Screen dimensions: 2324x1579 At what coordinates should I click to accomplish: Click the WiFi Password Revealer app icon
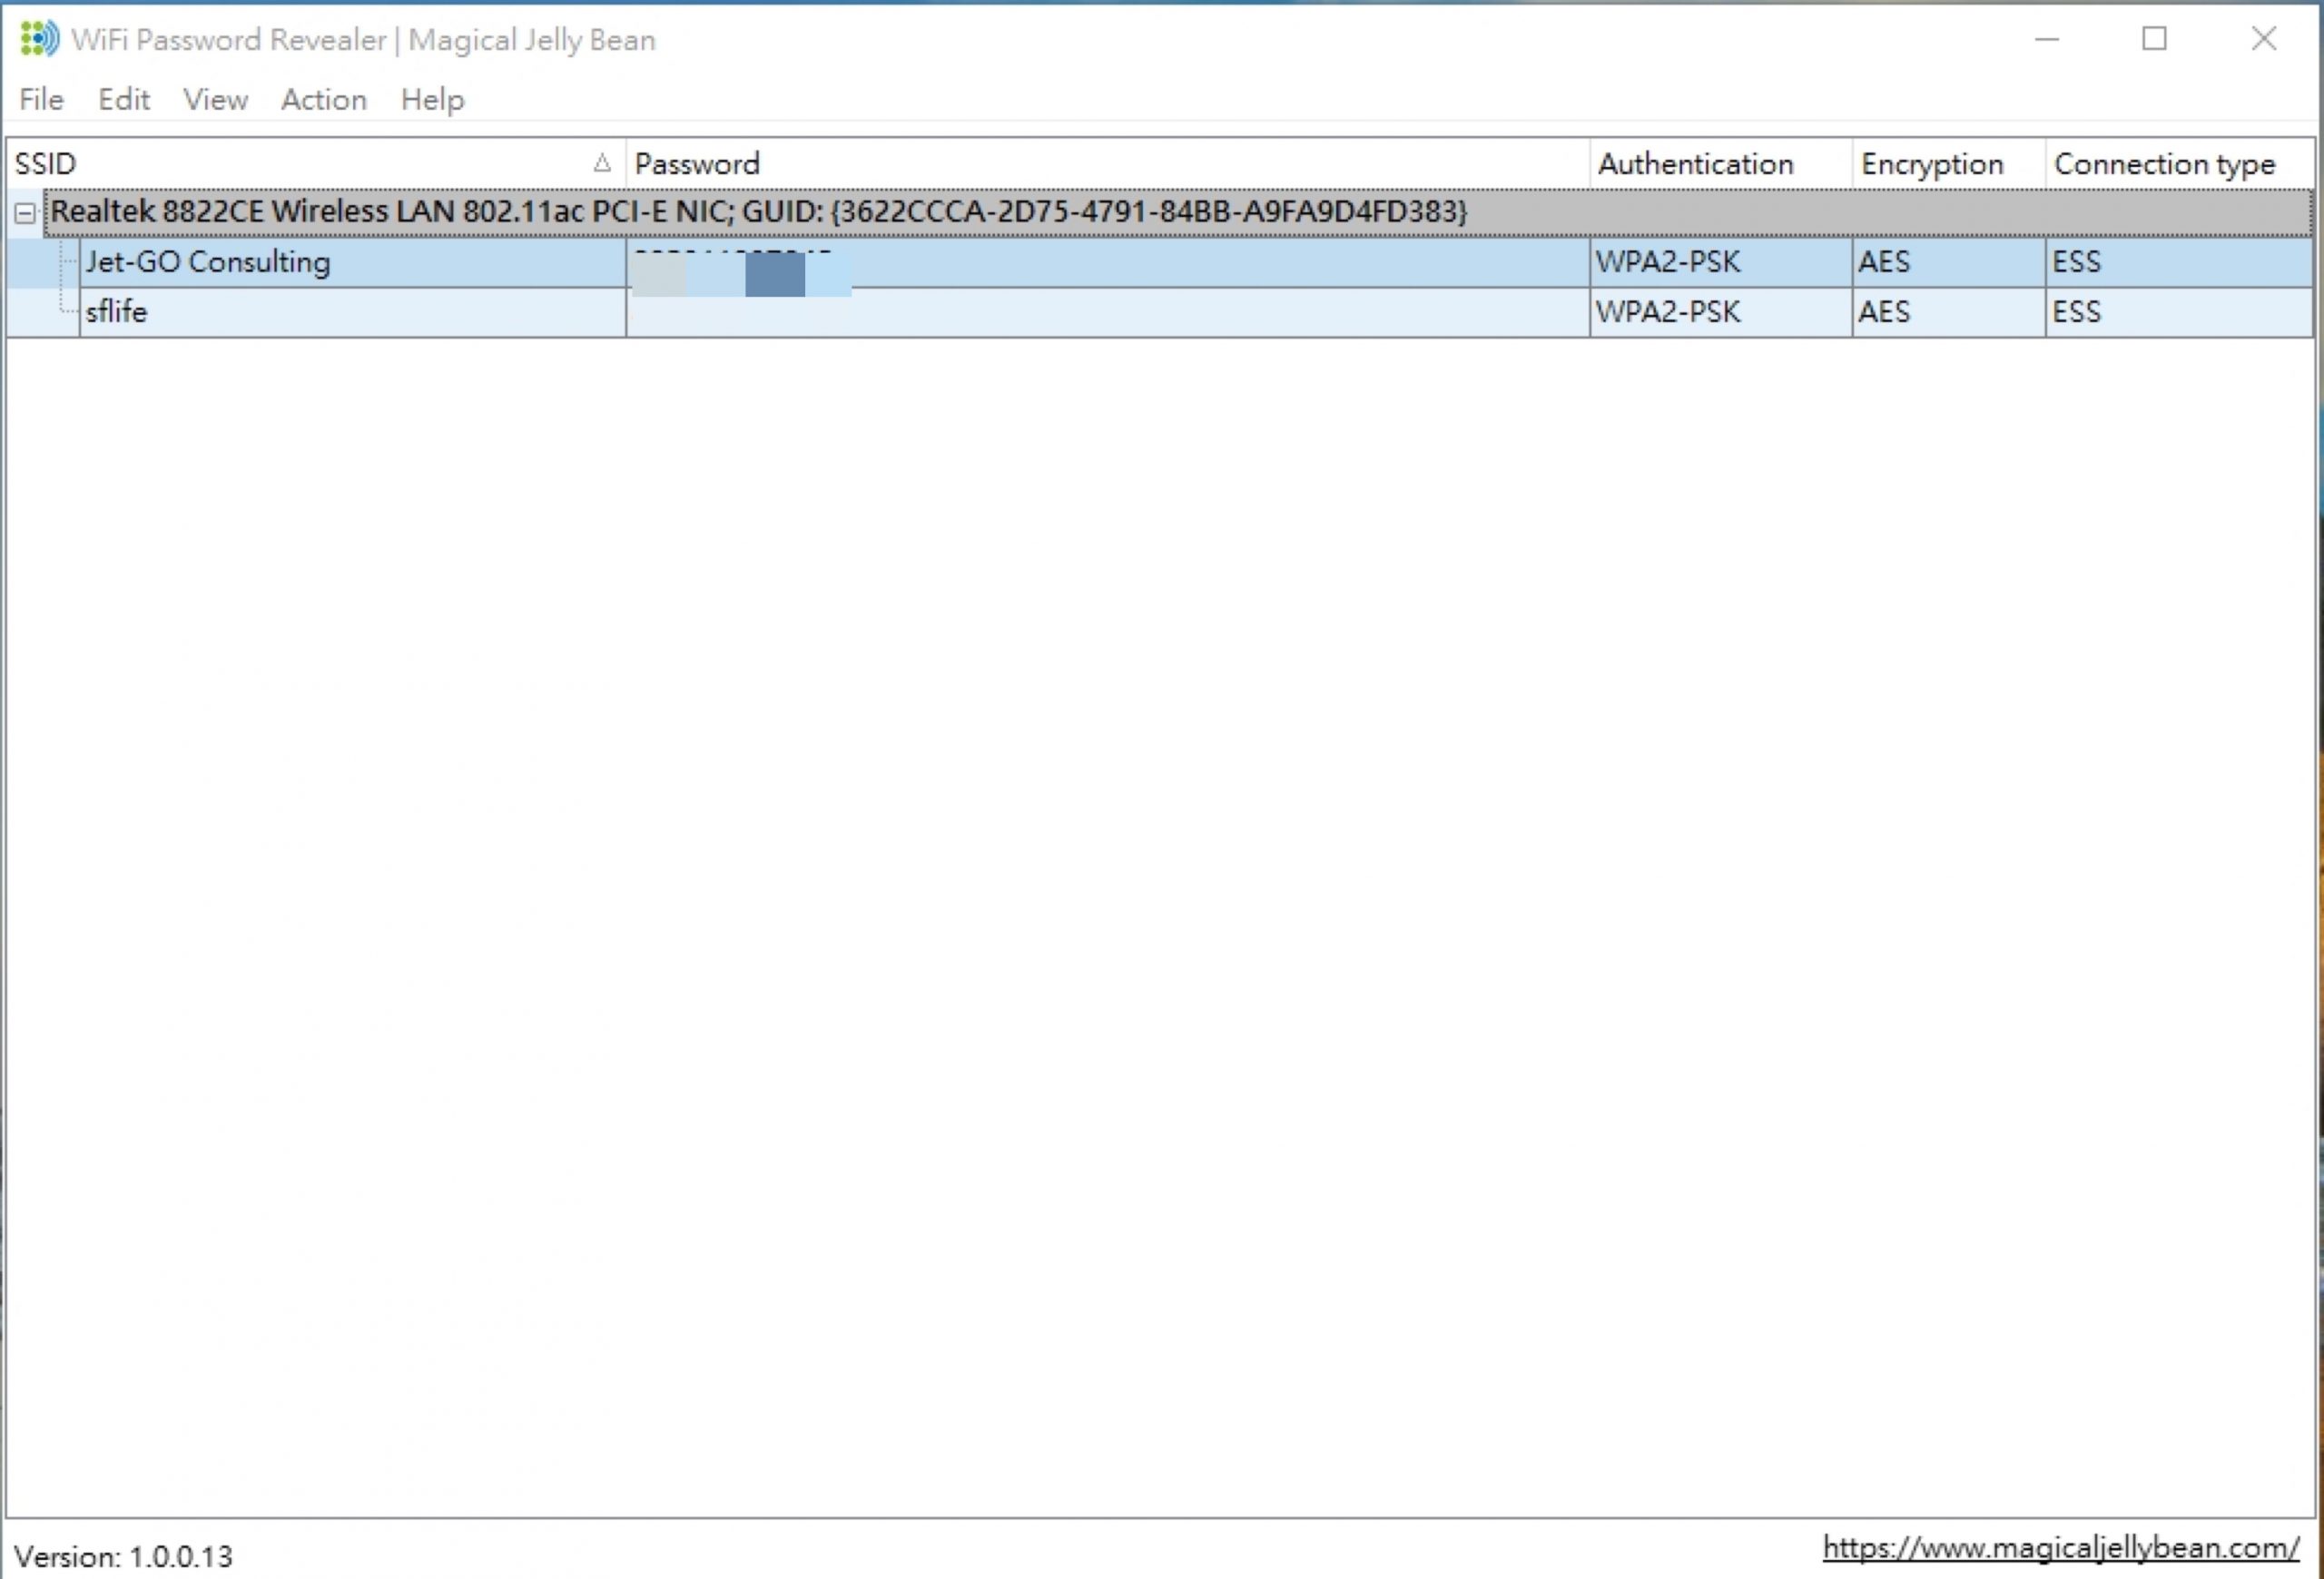[x=39, y=39]
